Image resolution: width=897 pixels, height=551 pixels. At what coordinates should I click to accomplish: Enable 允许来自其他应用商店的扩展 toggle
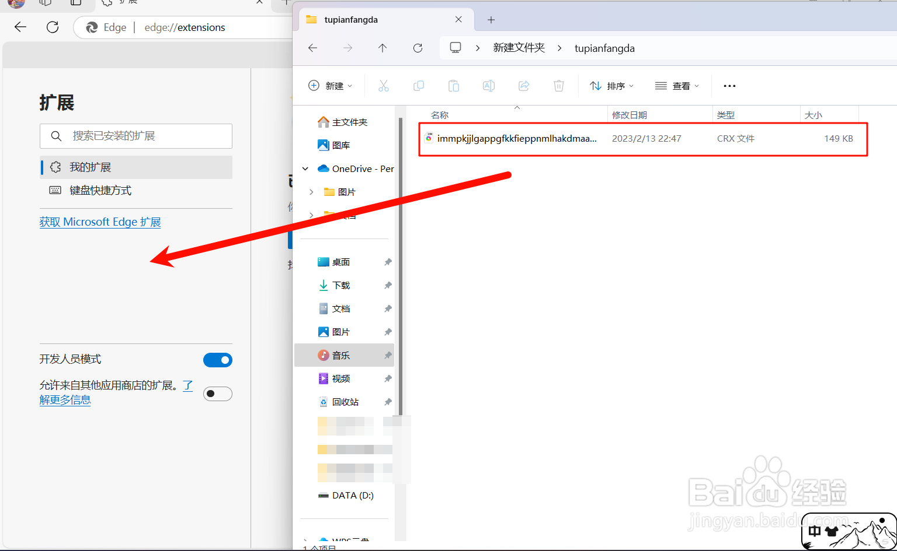tap(217, 394)
